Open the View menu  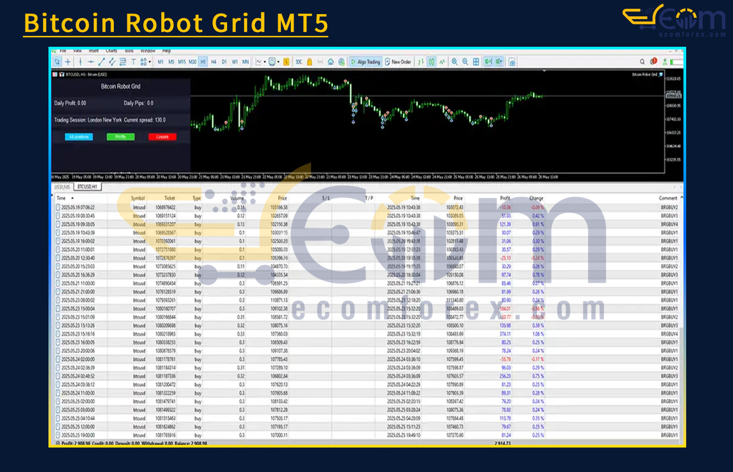(77, 51)
